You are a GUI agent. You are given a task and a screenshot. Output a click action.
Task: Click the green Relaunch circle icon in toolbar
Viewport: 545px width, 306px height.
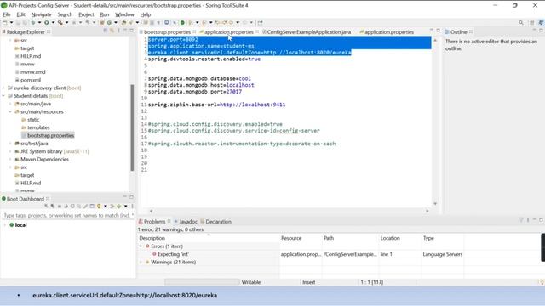pos(182,23)
